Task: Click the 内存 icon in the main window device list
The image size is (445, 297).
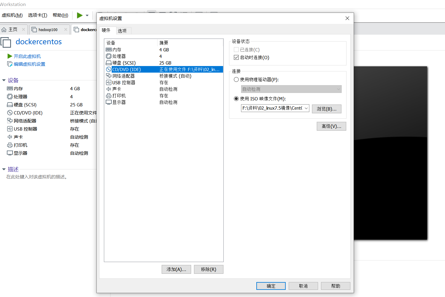Action: pyautogui.click(x=10, y=88)
